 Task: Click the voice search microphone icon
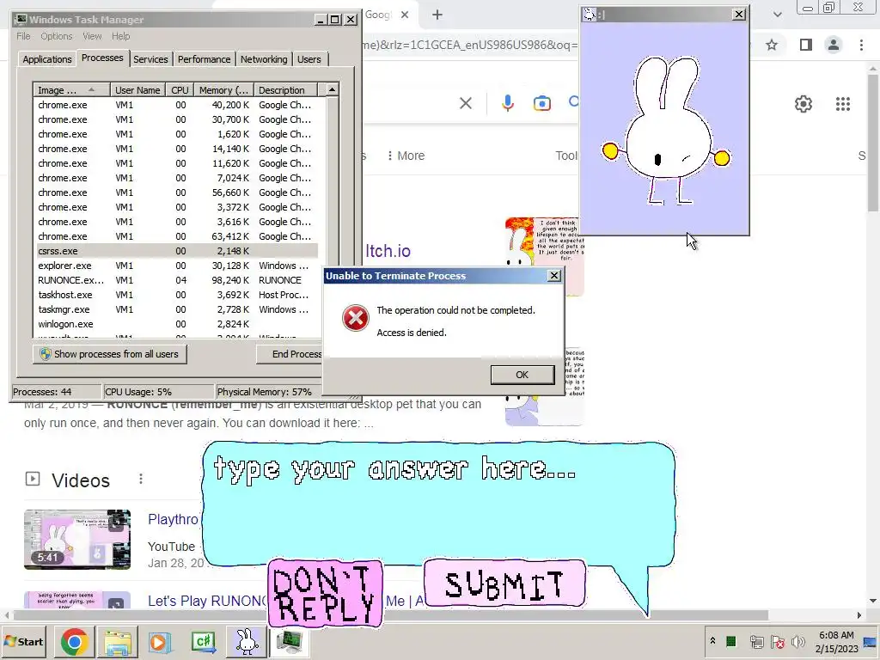(507, 103)
